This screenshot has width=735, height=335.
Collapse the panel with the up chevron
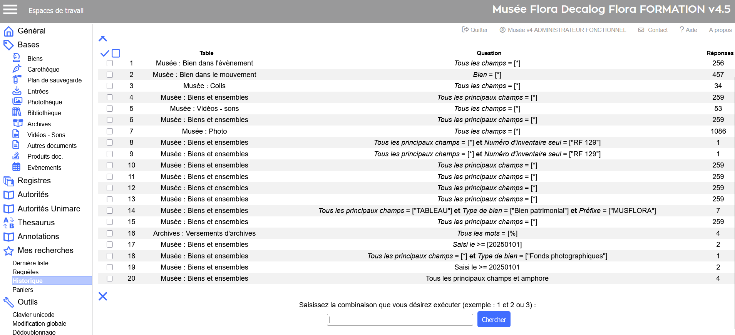tap(103, 38)
